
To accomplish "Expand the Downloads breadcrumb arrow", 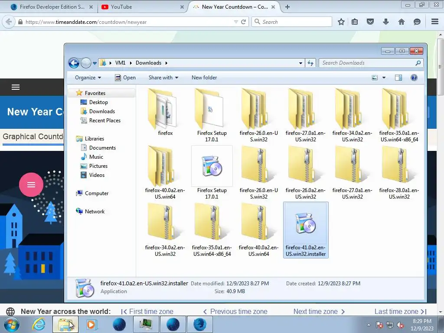I will pos(166,63).
